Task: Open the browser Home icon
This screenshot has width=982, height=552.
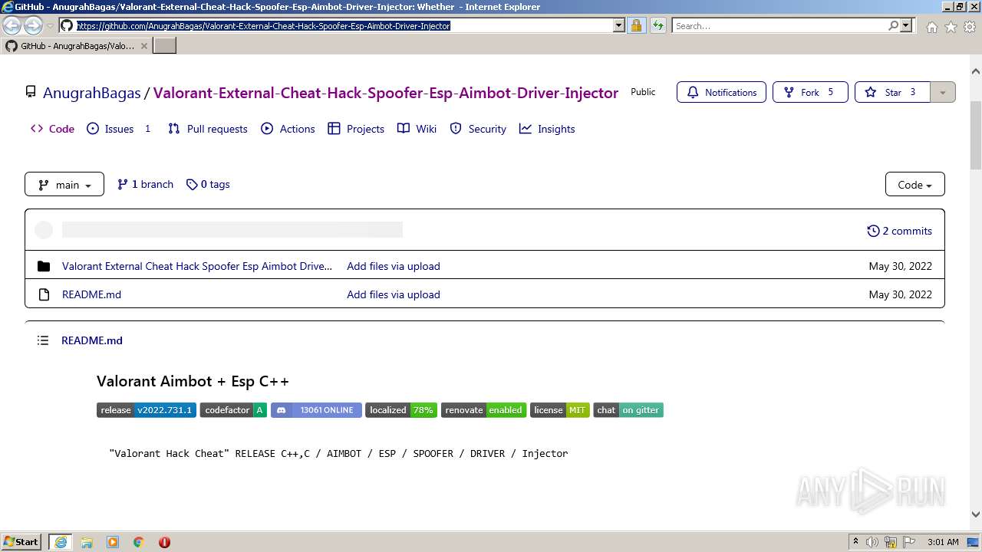Action: (x=931, y=27)
